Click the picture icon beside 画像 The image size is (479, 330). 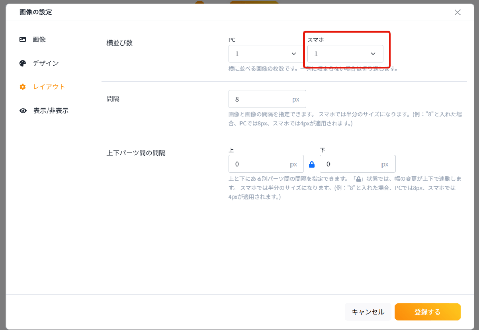pos(23,39)
